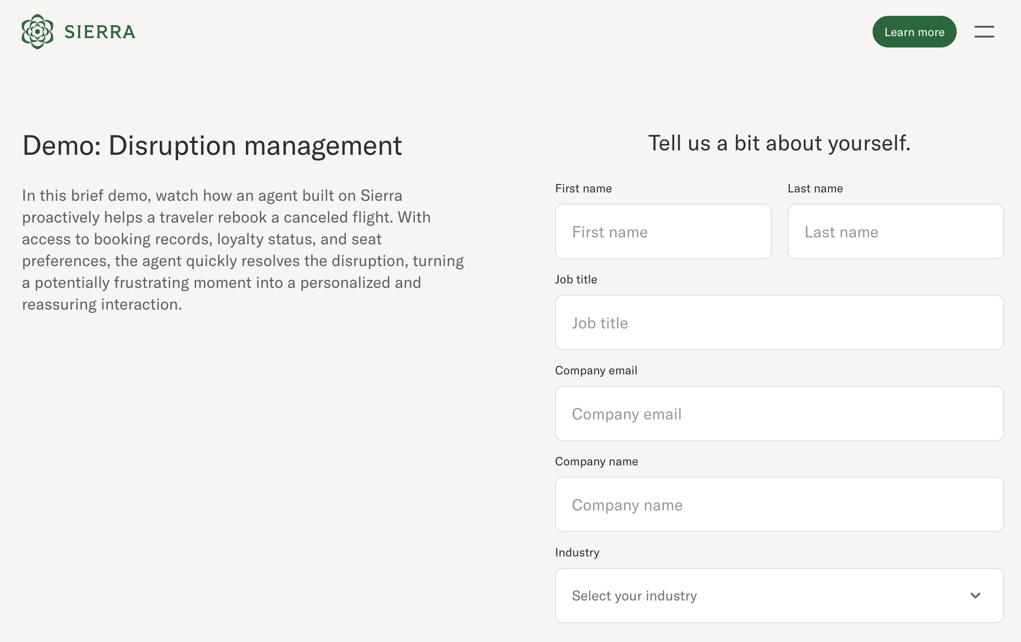The height and width of the screenshot is (642, 1021).
Task: Click the demo description paragraph text
Action: pyautogui.click(x=243, y=250)
